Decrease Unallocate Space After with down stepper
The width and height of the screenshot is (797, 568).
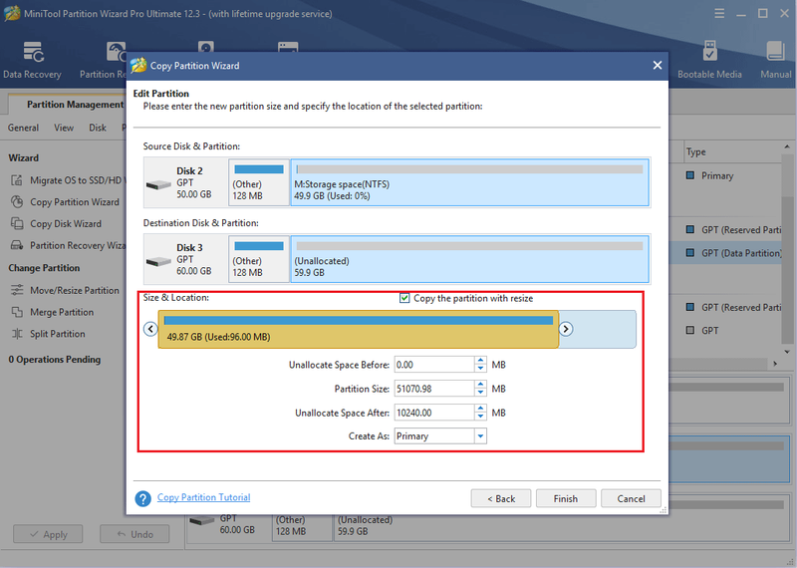[480, 417]
